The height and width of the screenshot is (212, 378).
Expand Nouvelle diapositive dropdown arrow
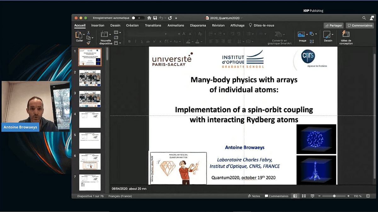click(110, 34)
